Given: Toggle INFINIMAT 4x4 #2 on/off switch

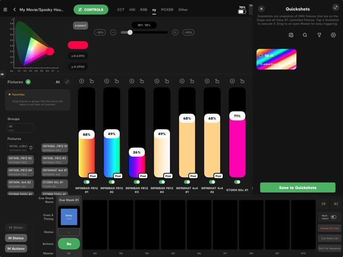Looking at the screenshot, I should click(212, 182).
